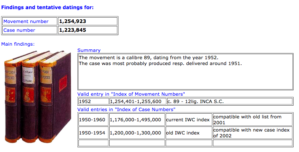Screen dimensions: 299x152
Task: Click the movement number value 1,254,923
Action: click(73, 22)
